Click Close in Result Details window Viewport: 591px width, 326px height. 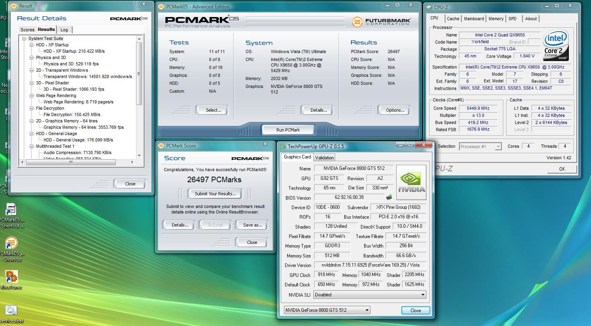coord(130,184)
